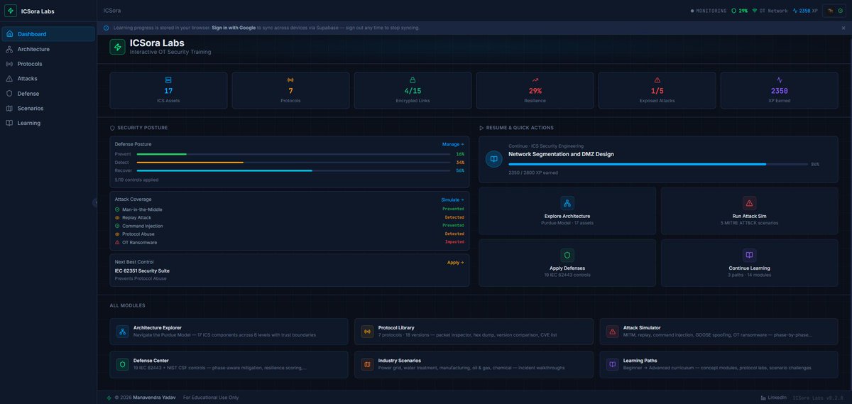Click the Detect progress bar
This screenshot has height=404, width=852.
[x=294, y=163]
